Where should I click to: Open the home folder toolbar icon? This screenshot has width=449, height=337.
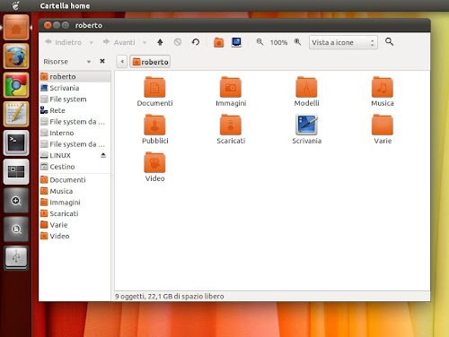pos(219,42)
